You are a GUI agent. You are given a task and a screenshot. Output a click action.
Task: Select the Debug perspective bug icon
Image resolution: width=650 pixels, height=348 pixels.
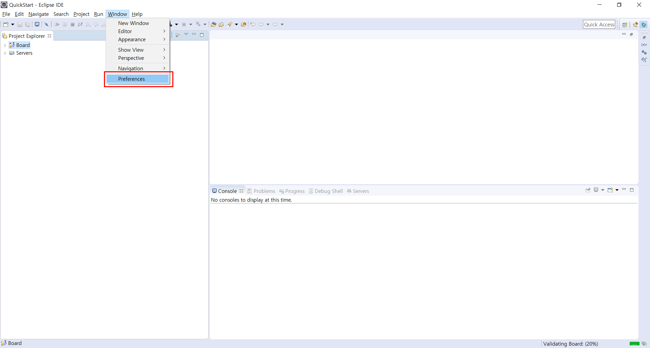pyautogui.click(x=644, y=25)
